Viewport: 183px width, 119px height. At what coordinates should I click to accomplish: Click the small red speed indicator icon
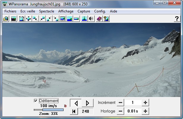pyautogui.click(x=65, y=106)
